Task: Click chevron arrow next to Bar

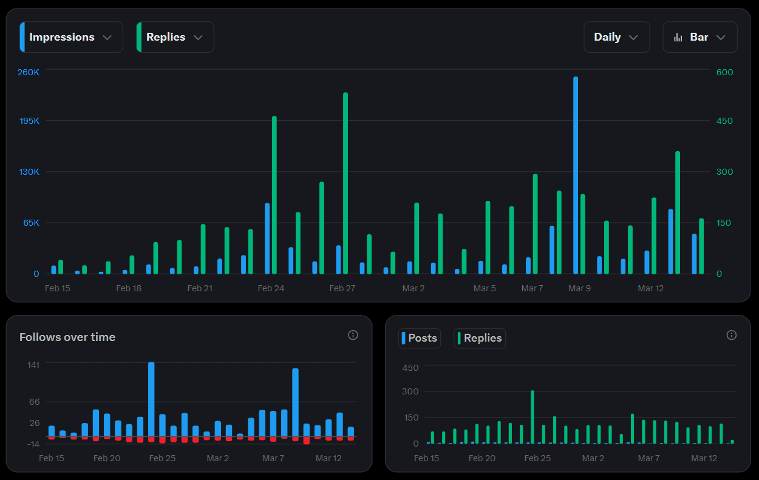Action: coord(721,38)
